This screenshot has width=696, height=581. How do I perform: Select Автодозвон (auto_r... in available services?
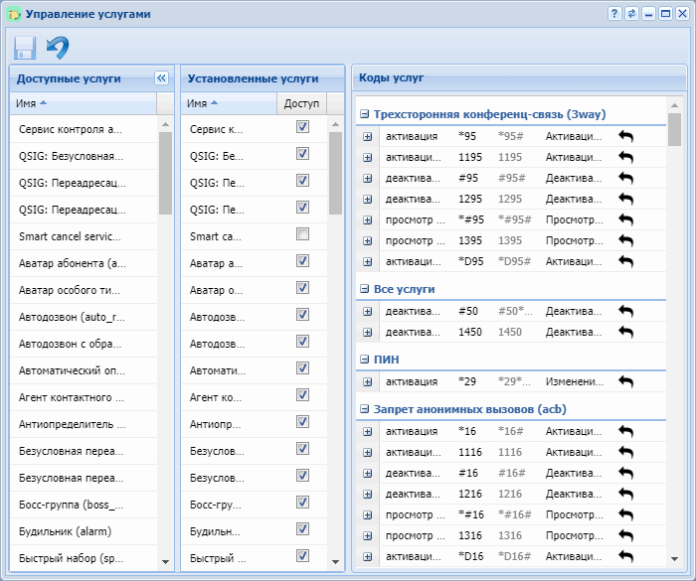(72, 317)
